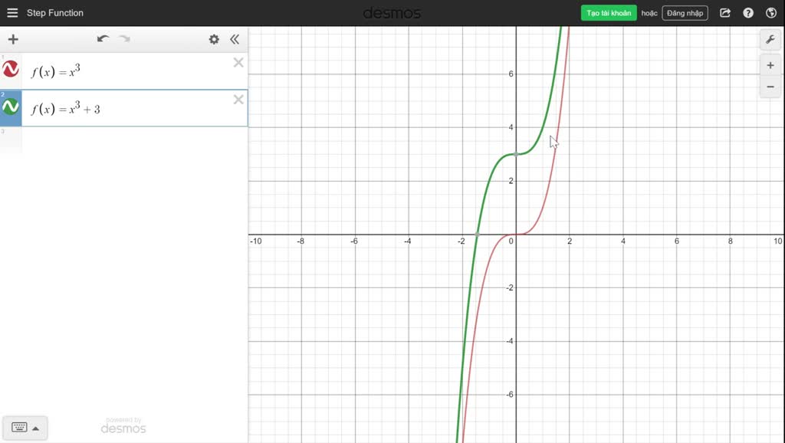Change language with the globe icon

click(x=771, y=12)
